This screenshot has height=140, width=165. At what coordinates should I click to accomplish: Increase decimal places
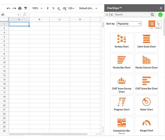pos(64,8)
